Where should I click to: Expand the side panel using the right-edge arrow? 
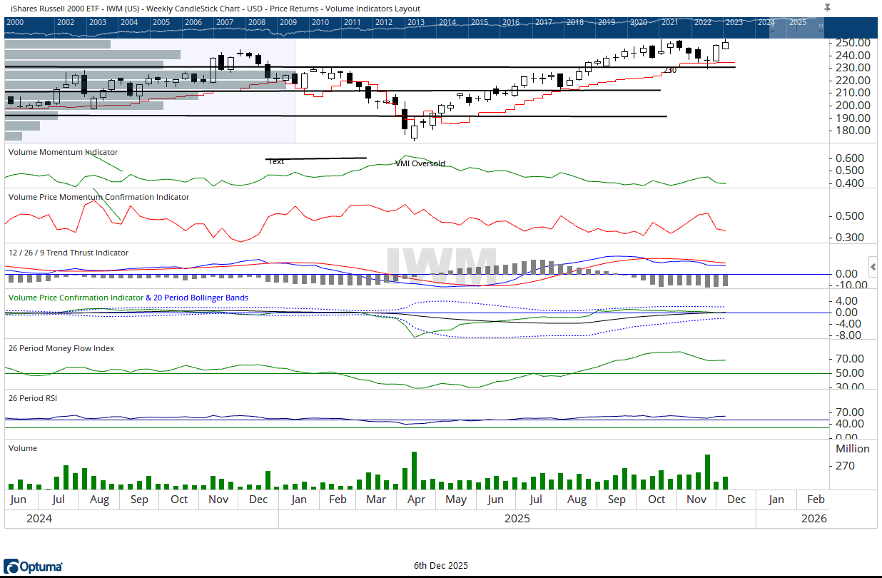tap(873, 267)
